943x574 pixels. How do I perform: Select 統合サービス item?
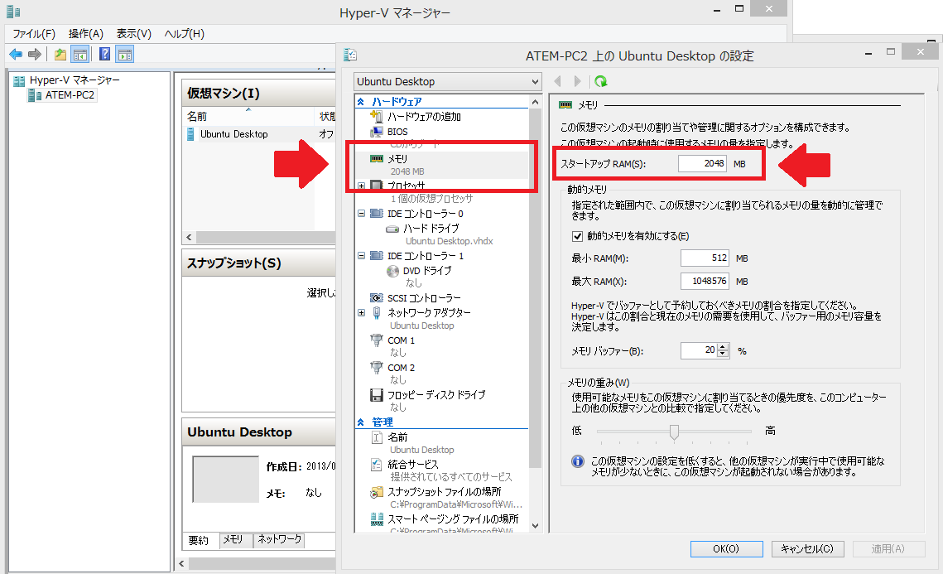412,465
